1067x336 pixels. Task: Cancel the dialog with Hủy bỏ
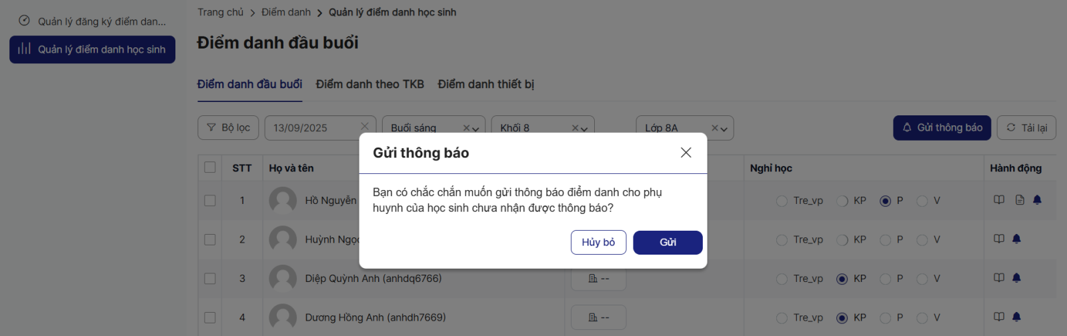[x=598, y=243]
